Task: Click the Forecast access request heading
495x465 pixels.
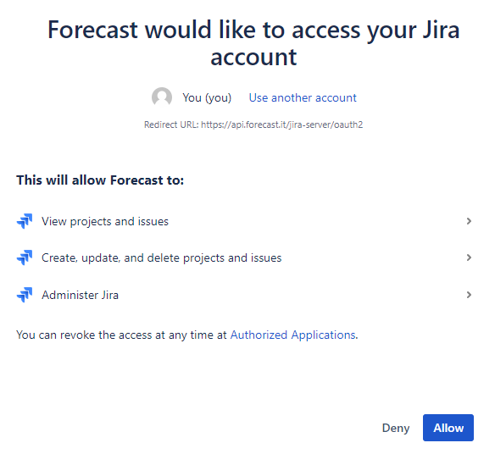Action: point(253,43)
